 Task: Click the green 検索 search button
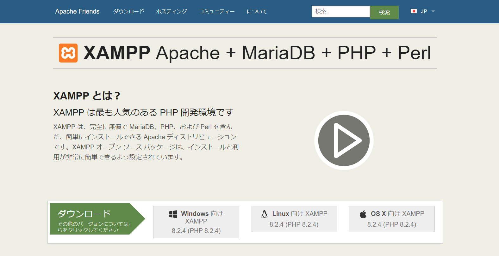point(384,12)
